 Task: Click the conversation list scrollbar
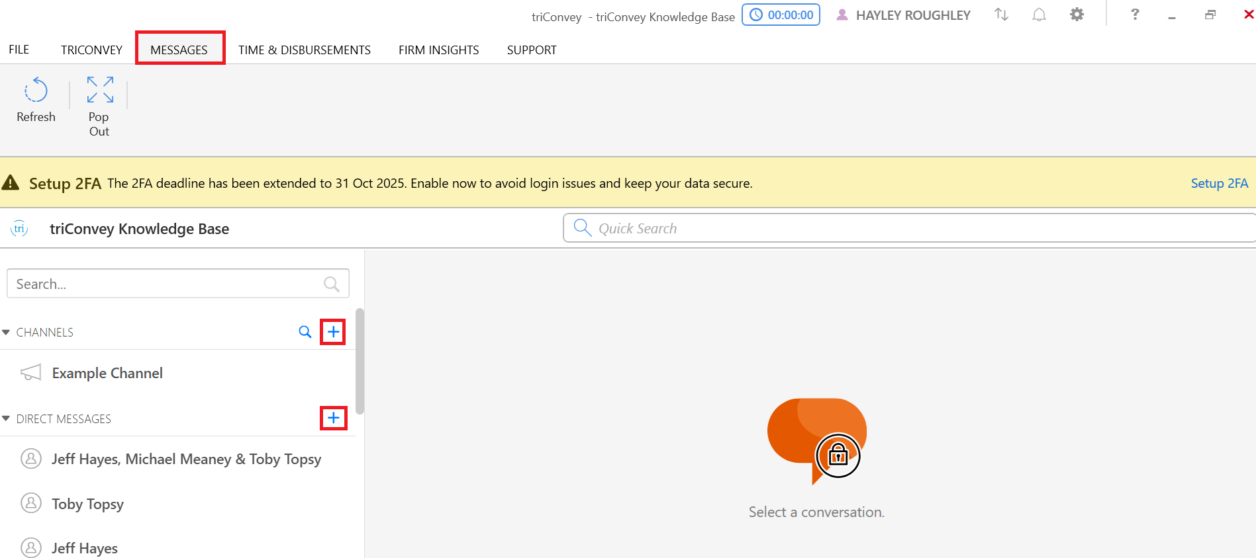point(360,361)
